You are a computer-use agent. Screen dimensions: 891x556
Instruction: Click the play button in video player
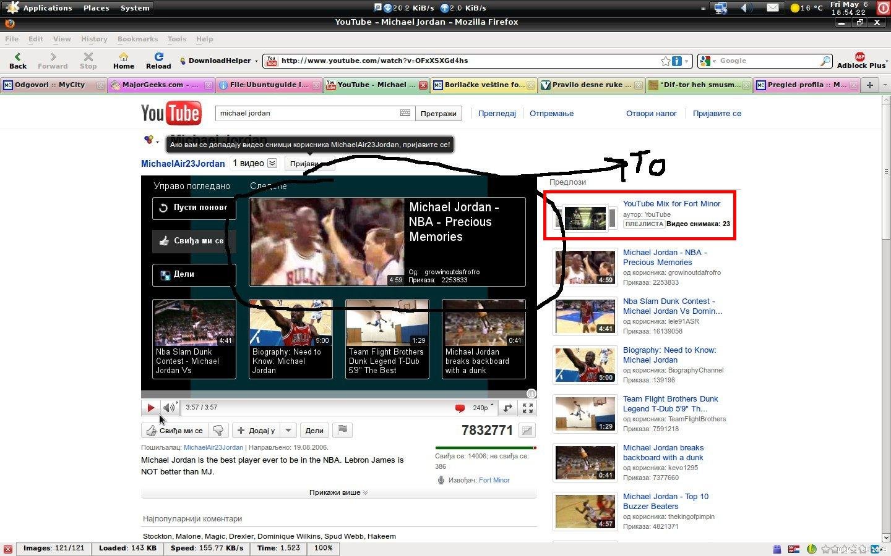(150, 408)
